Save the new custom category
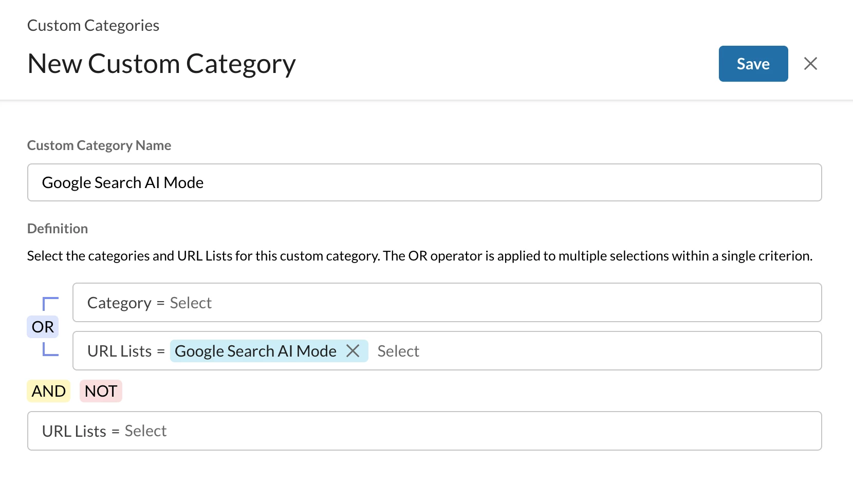Viewport: 853px width, 483px height. [x=753, y=64]
